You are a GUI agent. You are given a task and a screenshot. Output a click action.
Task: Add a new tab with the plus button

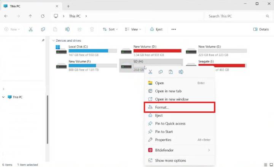[68, 6]
